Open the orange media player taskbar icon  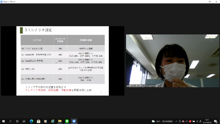click(46, 121)
